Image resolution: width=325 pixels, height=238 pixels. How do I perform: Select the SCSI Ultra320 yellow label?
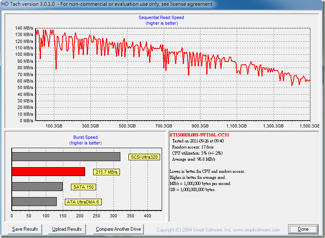(143, 157)
